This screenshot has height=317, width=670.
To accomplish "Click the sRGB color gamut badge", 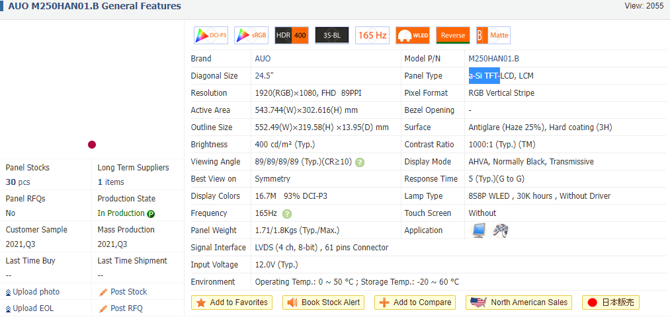I will [251, 36].
